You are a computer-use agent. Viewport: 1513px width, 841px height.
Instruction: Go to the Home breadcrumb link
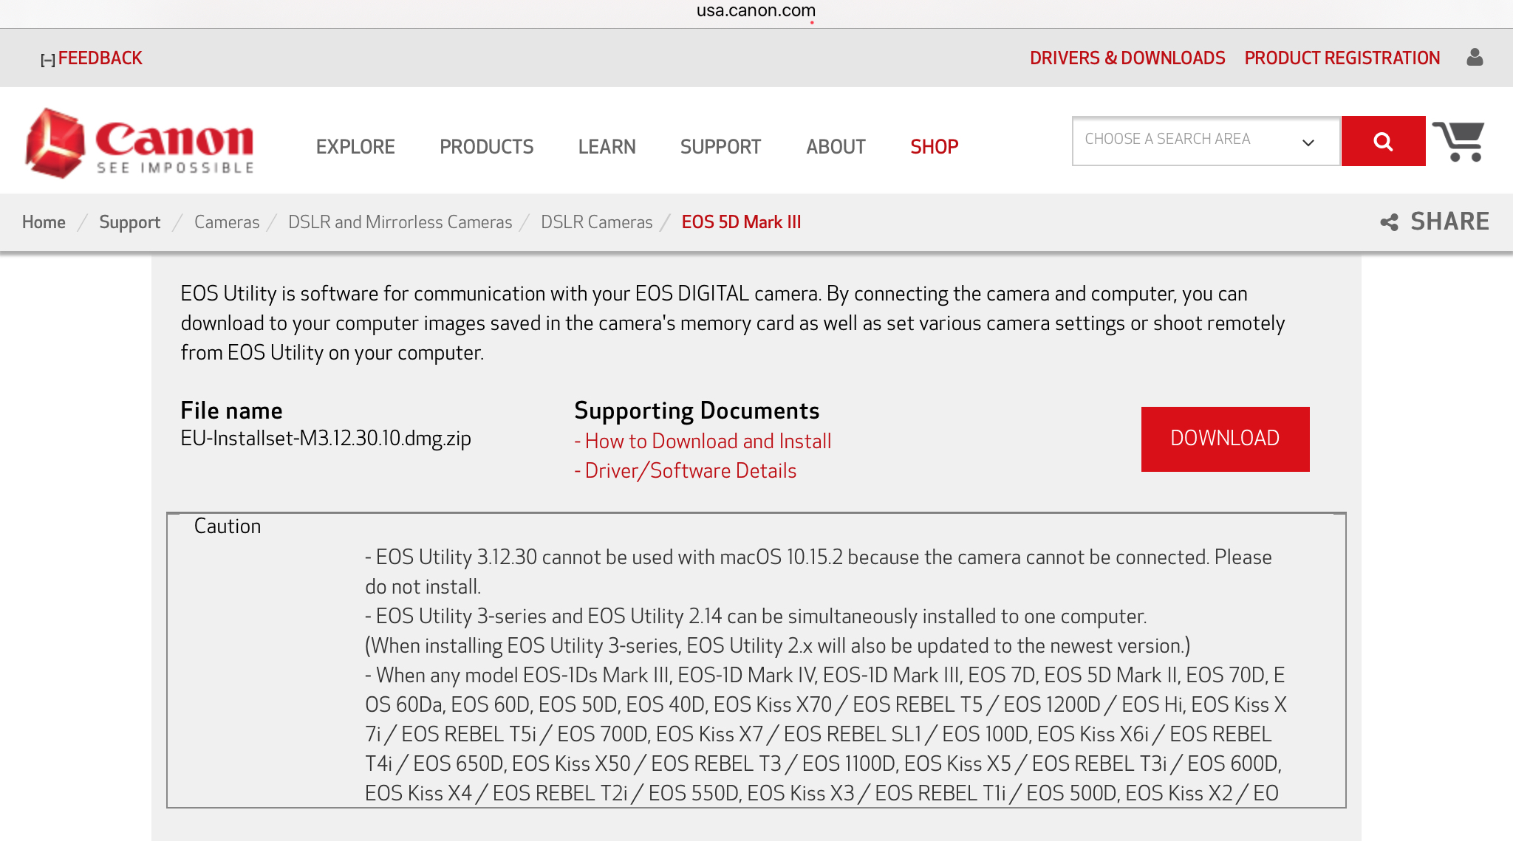click(44, 222)
